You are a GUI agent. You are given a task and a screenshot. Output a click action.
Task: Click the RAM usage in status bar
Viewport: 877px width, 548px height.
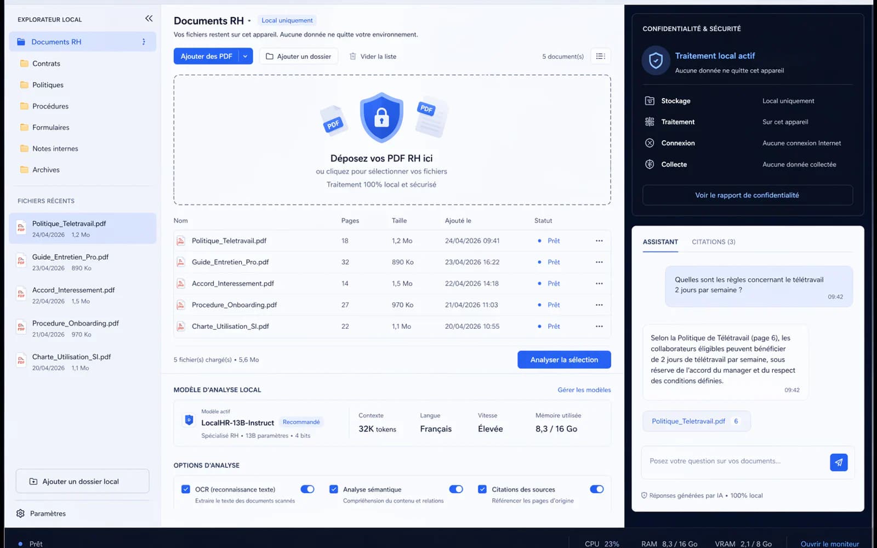tap(669, 544)
